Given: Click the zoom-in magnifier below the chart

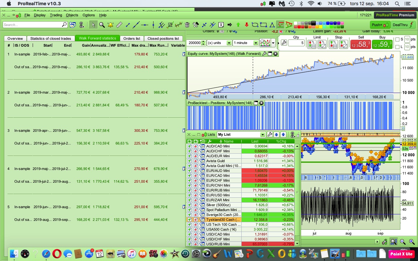Looking at the screenshot, I should [412, 242].
